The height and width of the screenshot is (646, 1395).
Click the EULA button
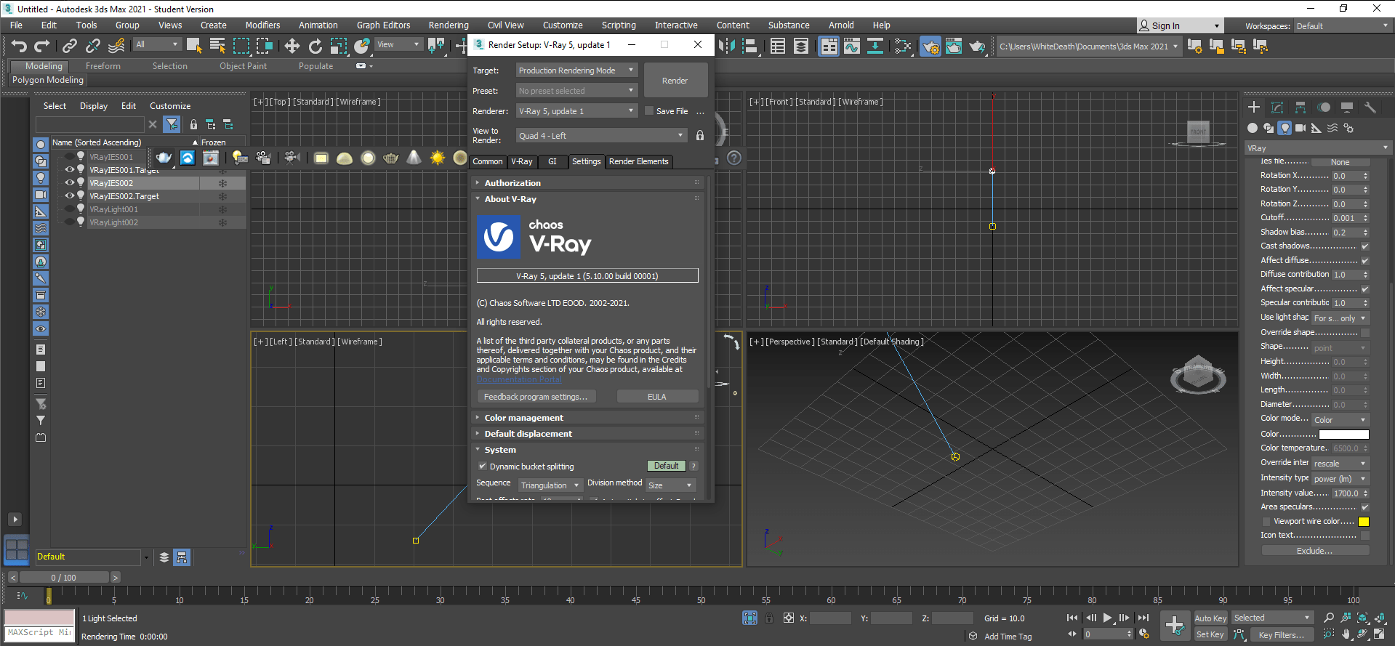tap(657, 397)
